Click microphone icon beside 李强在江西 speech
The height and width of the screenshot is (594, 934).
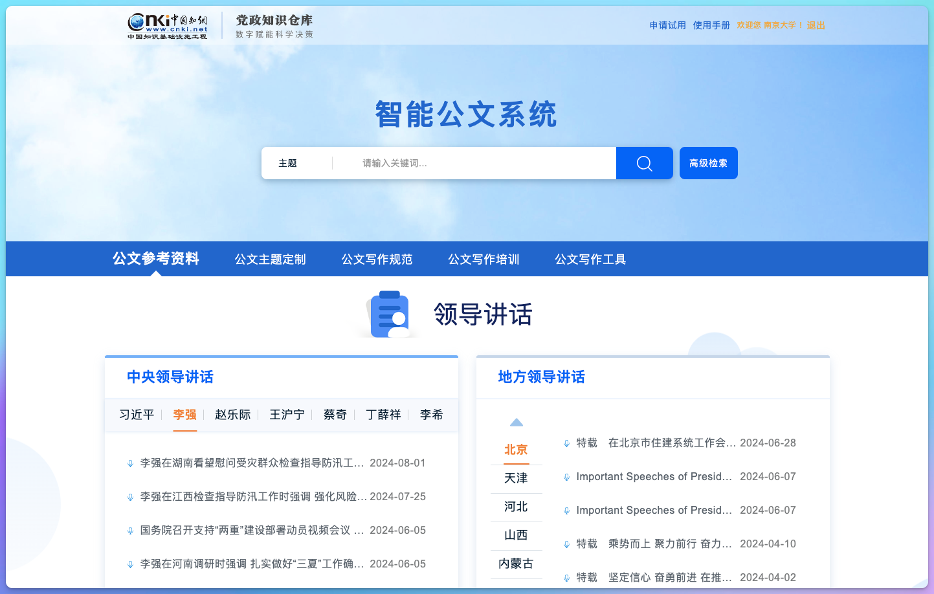pos(131,496)
